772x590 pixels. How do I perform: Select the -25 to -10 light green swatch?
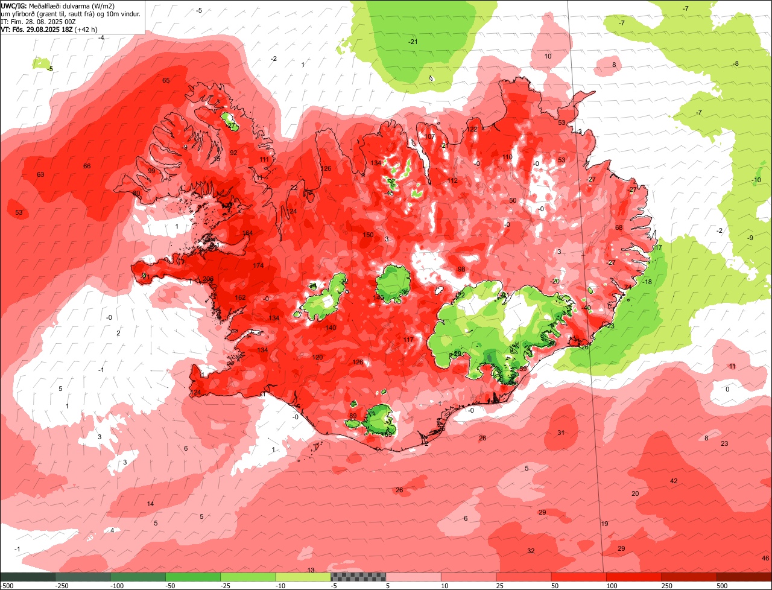(x=248, y=577)
